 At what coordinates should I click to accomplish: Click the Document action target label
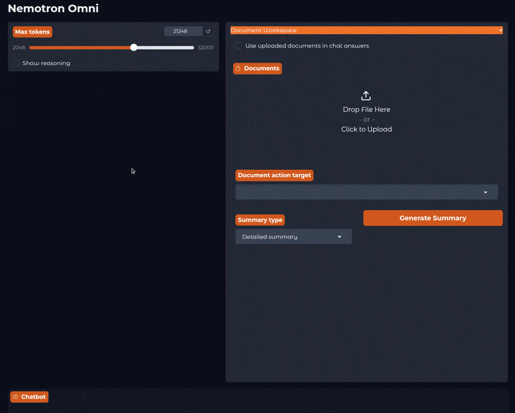[274, 175]
